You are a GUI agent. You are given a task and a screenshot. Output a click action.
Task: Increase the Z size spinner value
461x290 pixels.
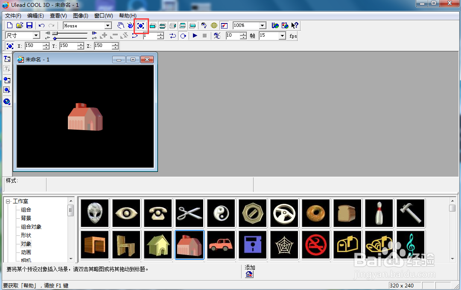pyautogui.click(x=115, y=44)
